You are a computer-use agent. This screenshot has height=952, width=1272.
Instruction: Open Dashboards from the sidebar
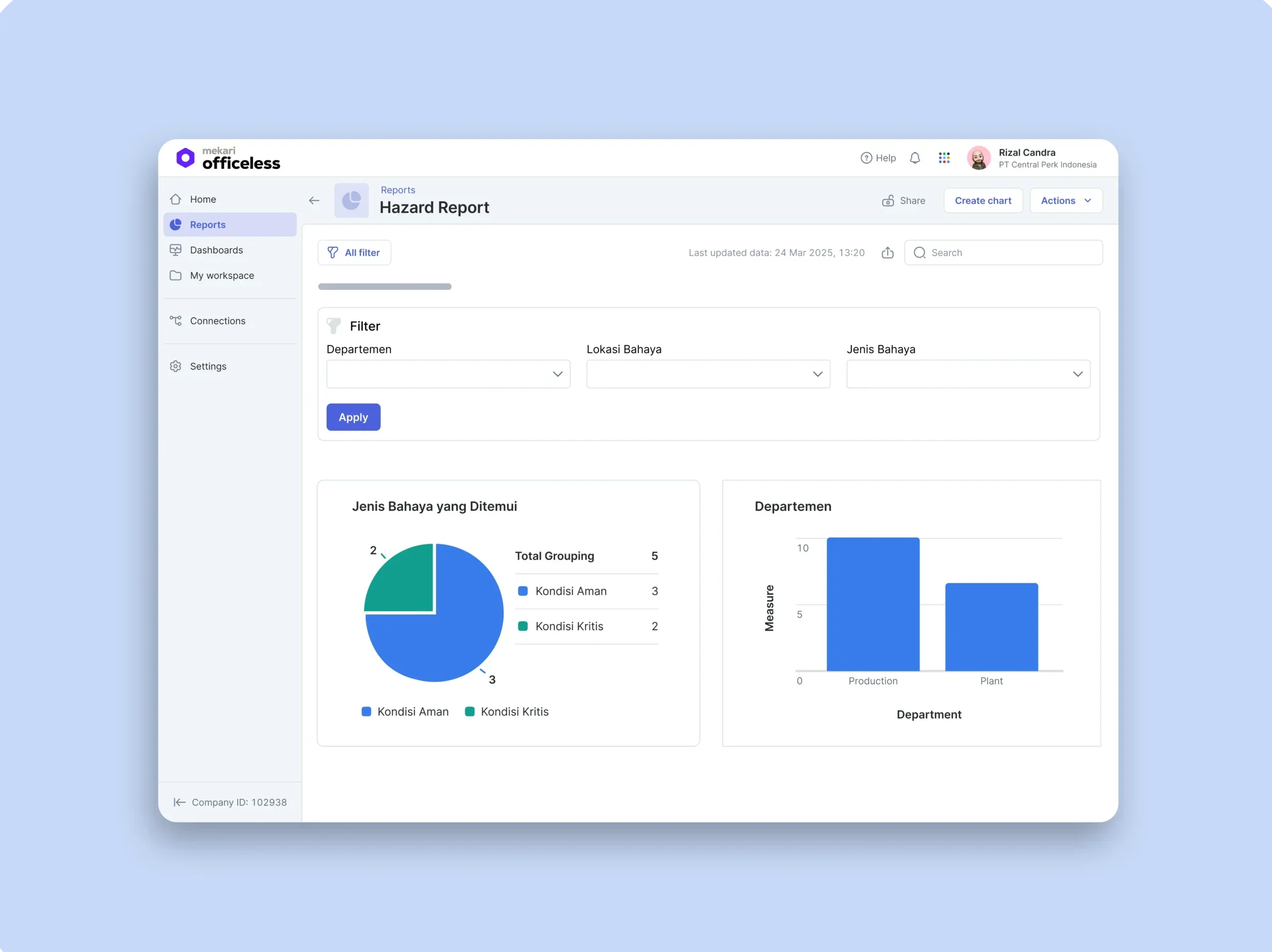(x=216, y=250)
